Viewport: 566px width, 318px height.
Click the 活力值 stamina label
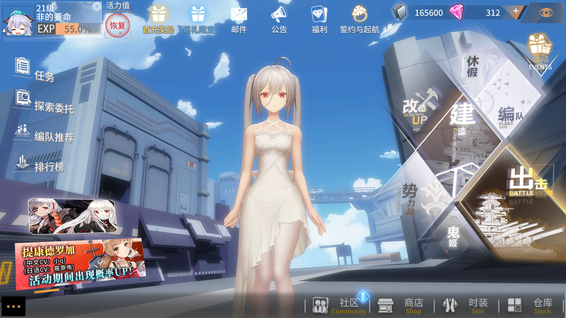118,5
